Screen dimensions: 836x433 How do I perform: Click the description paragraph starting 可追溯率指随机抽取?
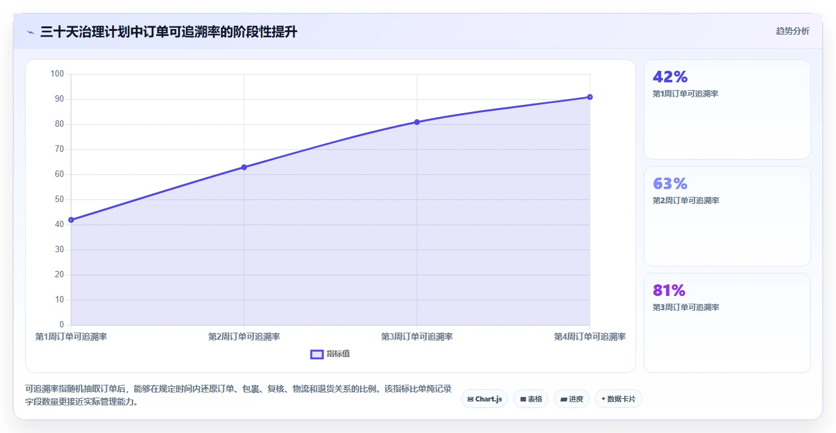click(x=238, y=396)
